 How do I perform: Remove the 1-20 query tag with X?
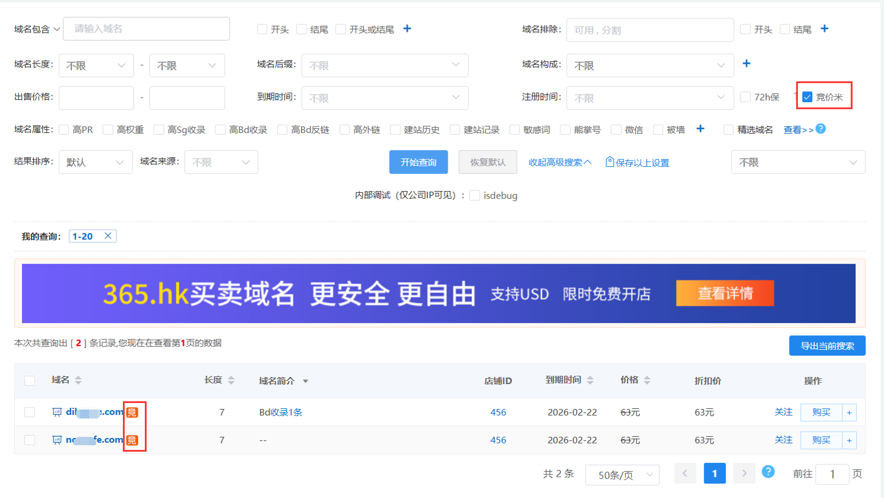click(108, 236)
